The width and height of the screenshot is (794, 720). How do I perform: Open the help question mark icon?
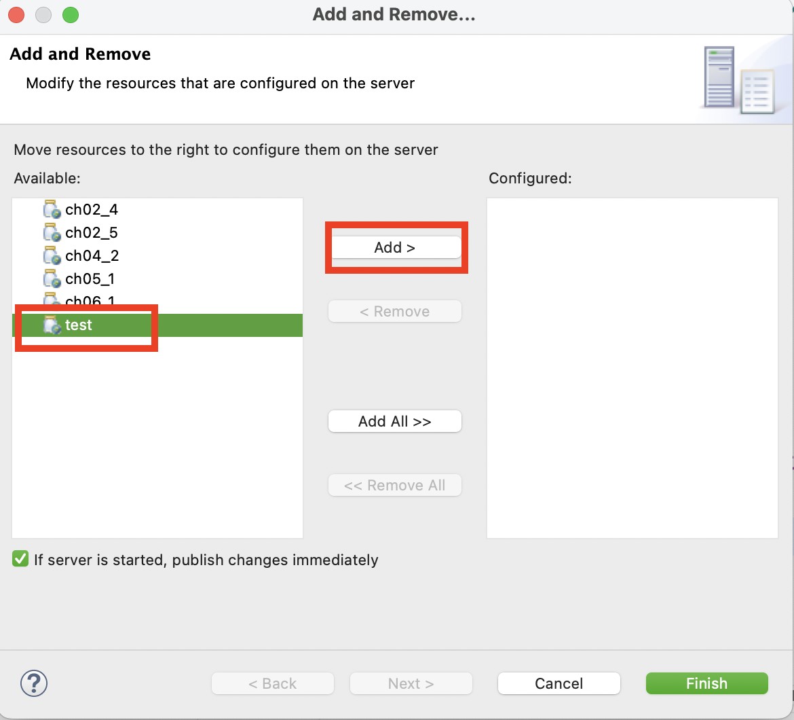coord(34,683)
